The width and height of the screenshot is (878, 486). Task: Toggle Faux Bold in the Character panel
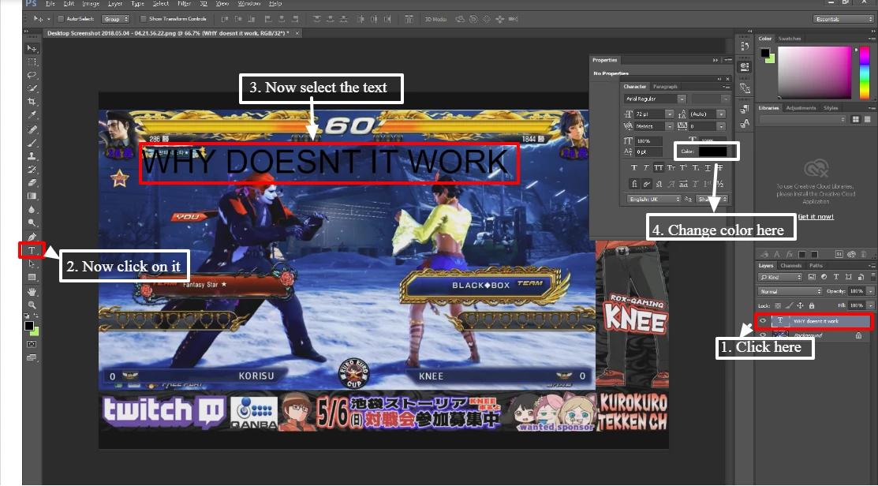click(634, 168)
